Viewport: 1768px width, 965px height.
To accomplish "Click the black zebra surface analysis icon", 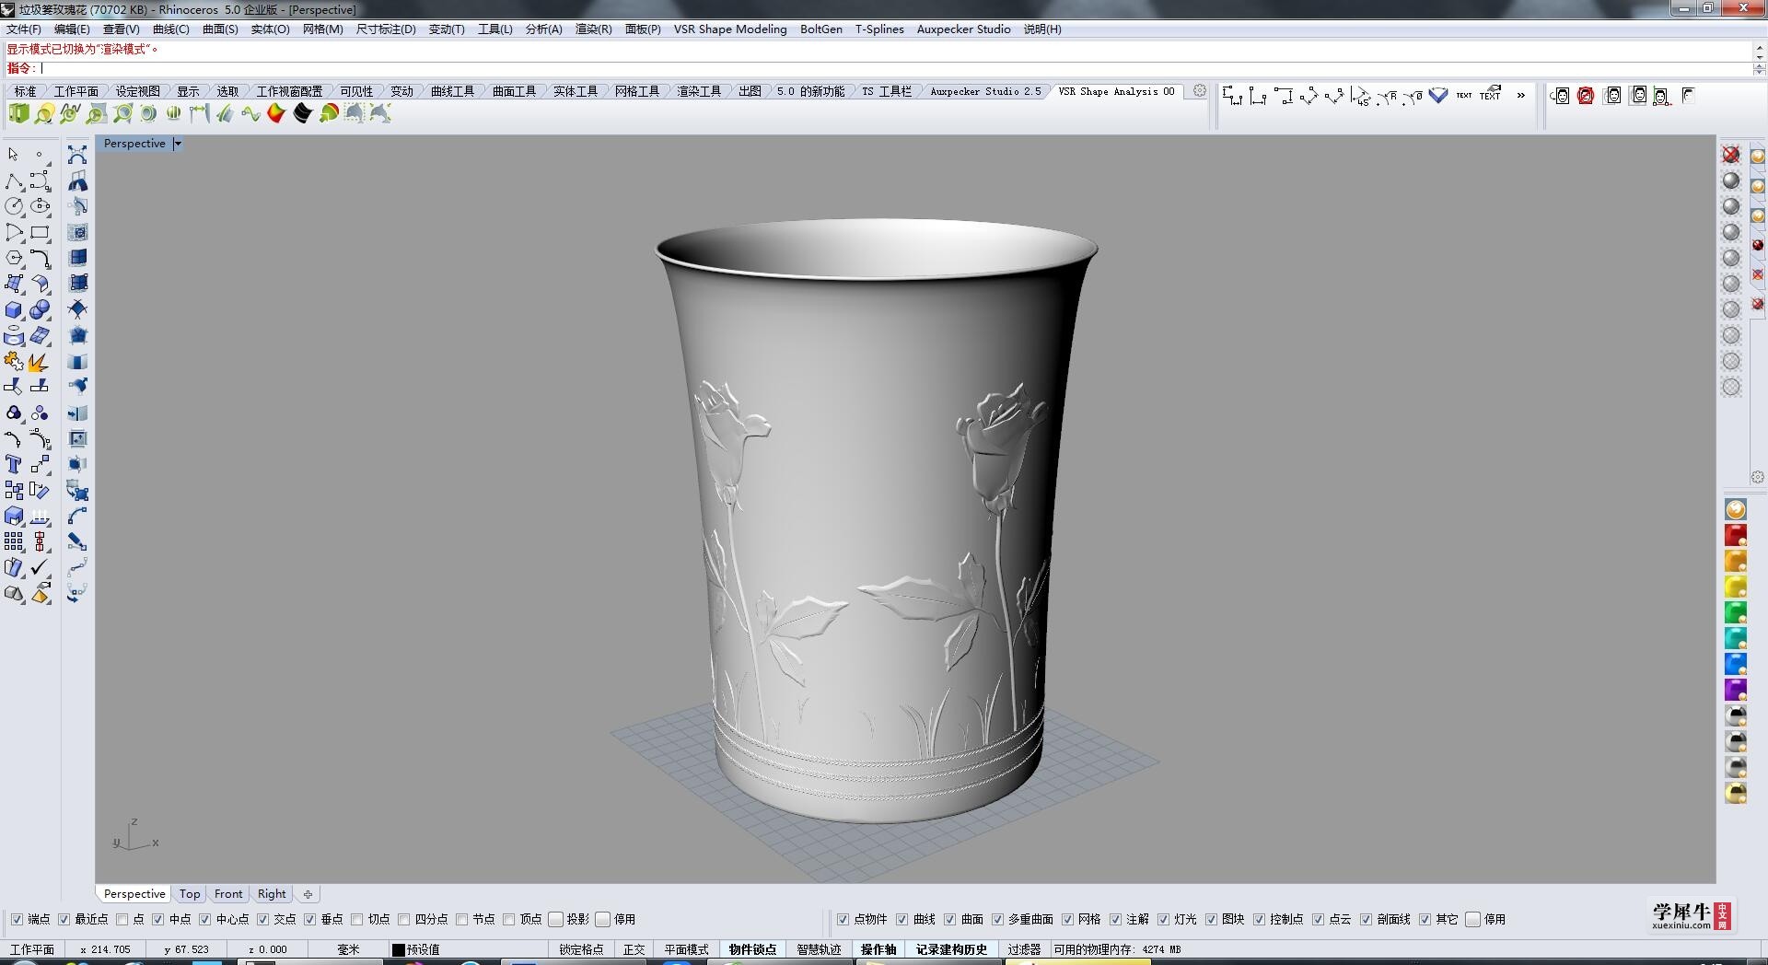I will (x=302, y=113).
